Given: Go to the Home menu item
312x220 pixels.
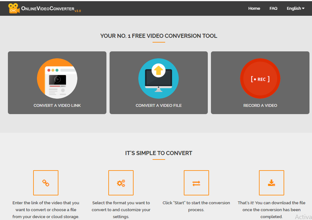Looking at the screenshot, I should point(254,9).
